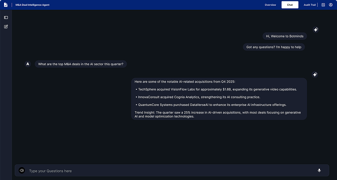
Task: Open the Audit Trail tab
Action: 310,5
